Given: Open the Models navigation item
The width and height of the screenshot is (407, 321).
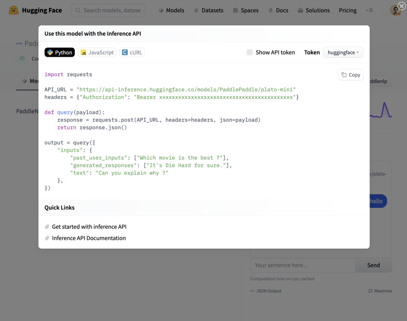Looking at the screenshot, I should click(171, 10).
